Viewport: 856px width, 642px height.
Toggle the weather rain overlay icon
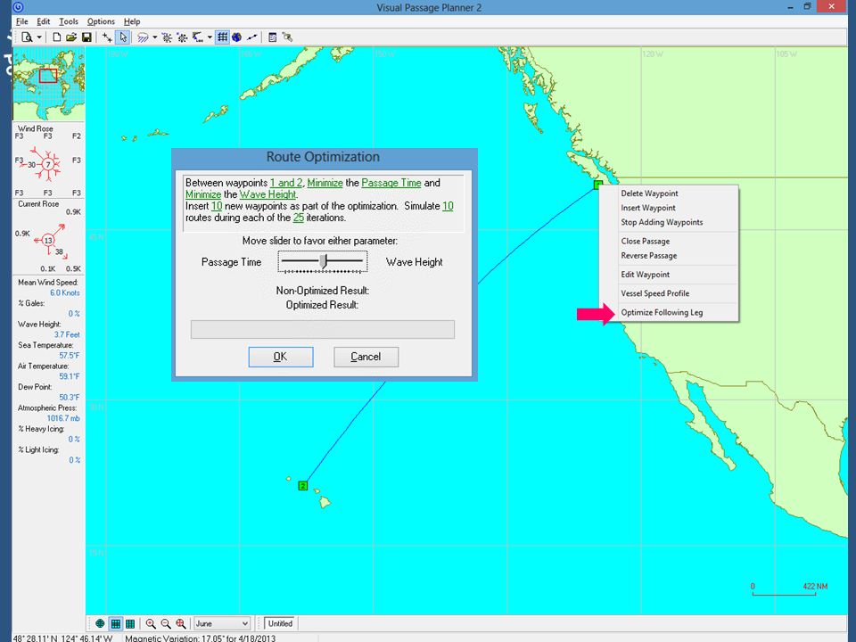[143, 37]
